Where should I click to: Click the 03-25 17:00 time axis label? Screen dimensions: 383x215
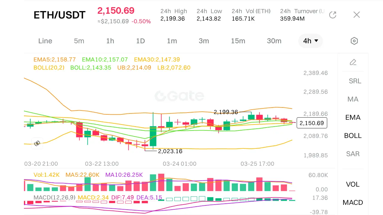tap(257, 164)
